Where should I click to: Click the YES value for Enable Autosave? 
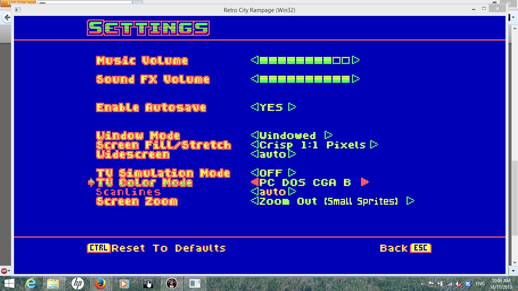(271, 107)
